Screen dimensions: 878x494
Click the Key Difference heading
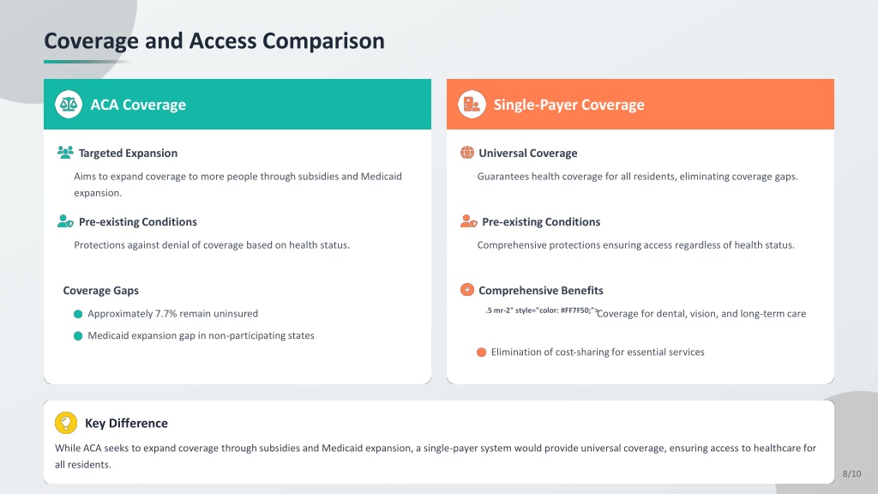pos(126,423)
